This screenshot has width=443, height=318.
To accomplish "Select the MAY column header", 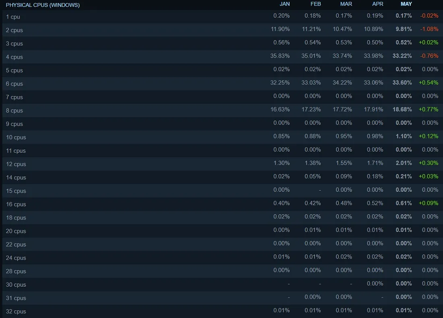I will click(406, 4).
